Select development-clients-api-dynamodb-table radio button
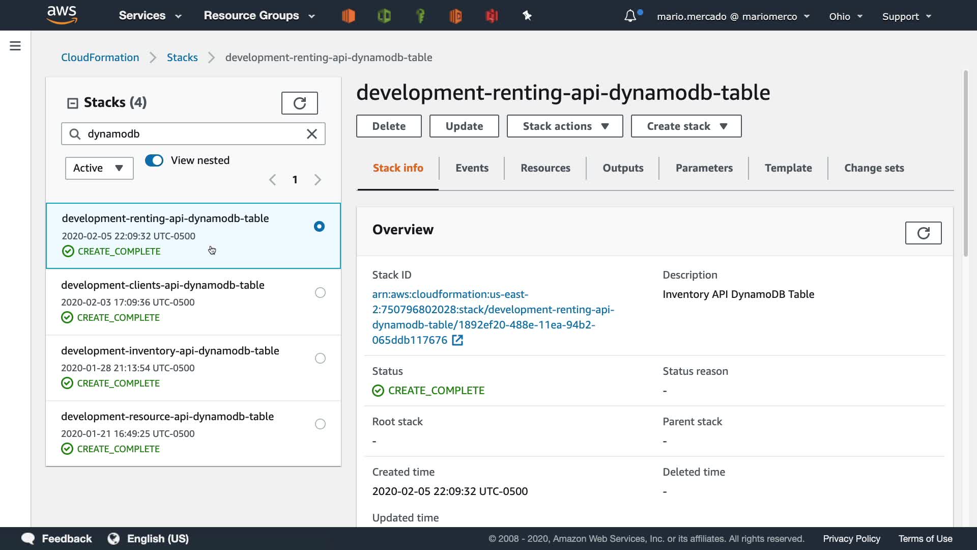The image size is (977, 550). (320, 293)
